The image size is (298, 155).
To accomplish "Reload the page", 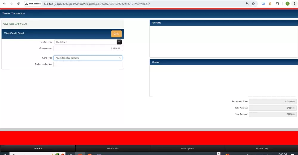I will tap(18, 4).
